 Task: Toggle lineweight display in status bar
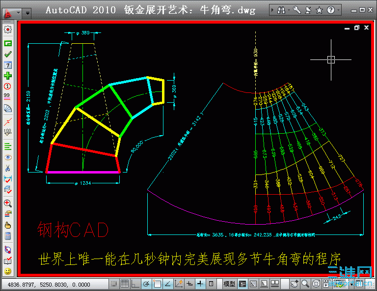200,284
